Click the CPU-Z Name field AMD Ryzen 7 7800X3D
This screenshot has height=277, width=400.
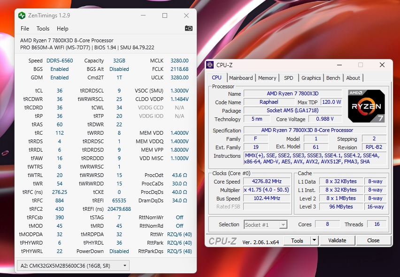click(292, 93)
